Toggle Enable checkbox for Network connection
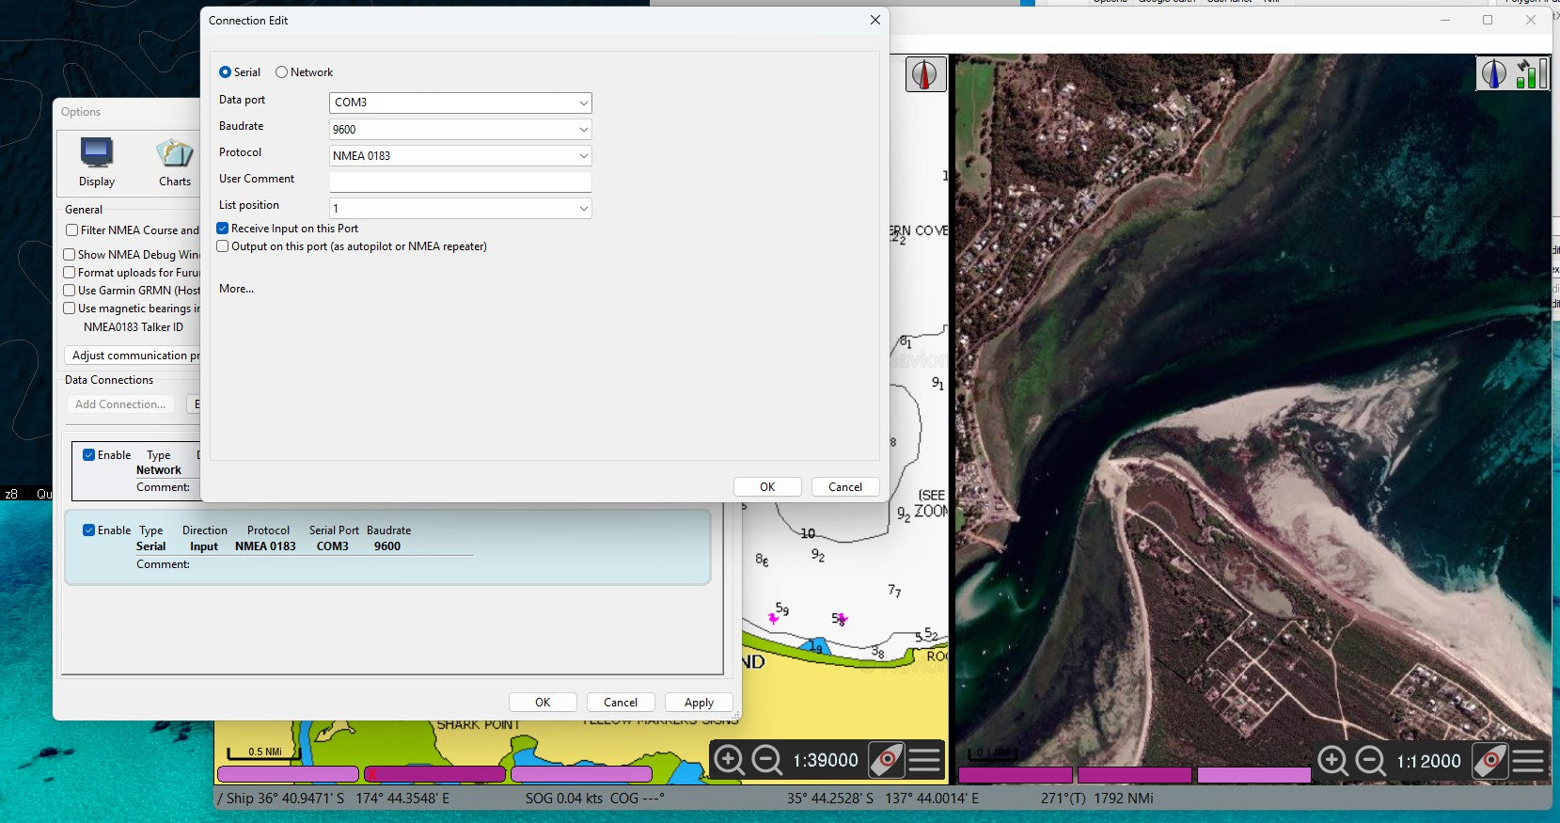This screenshot has height=823, width=1560. point(89,455)
